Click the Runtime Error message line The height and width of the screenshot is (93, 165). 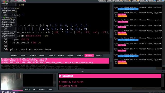[x=24, y=59]
